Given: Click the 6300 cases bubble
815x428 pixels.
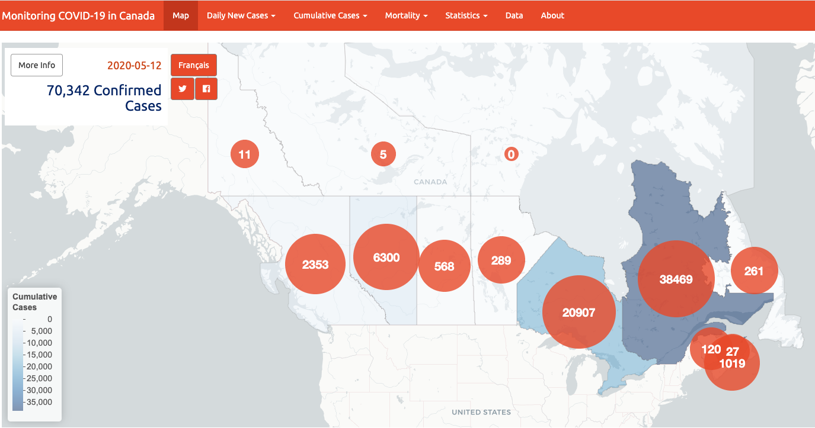Looking at the screenshot, I should pos(386,257).
